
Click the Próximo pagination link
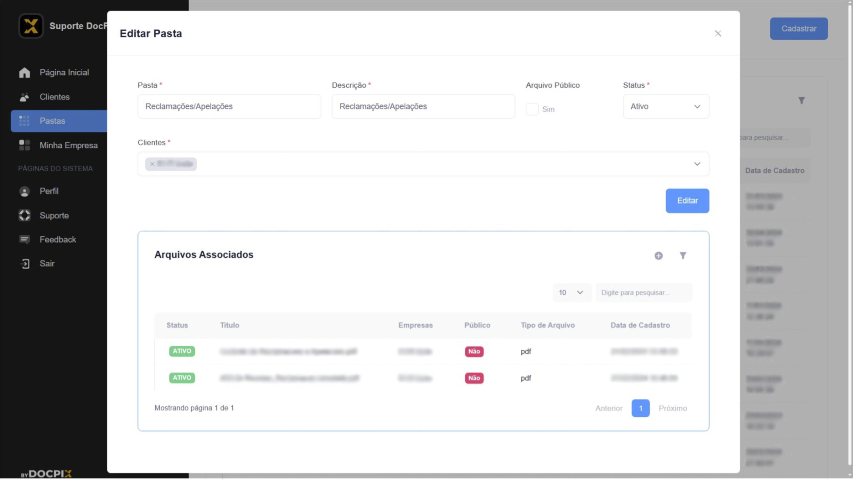(x=672, y=408)
